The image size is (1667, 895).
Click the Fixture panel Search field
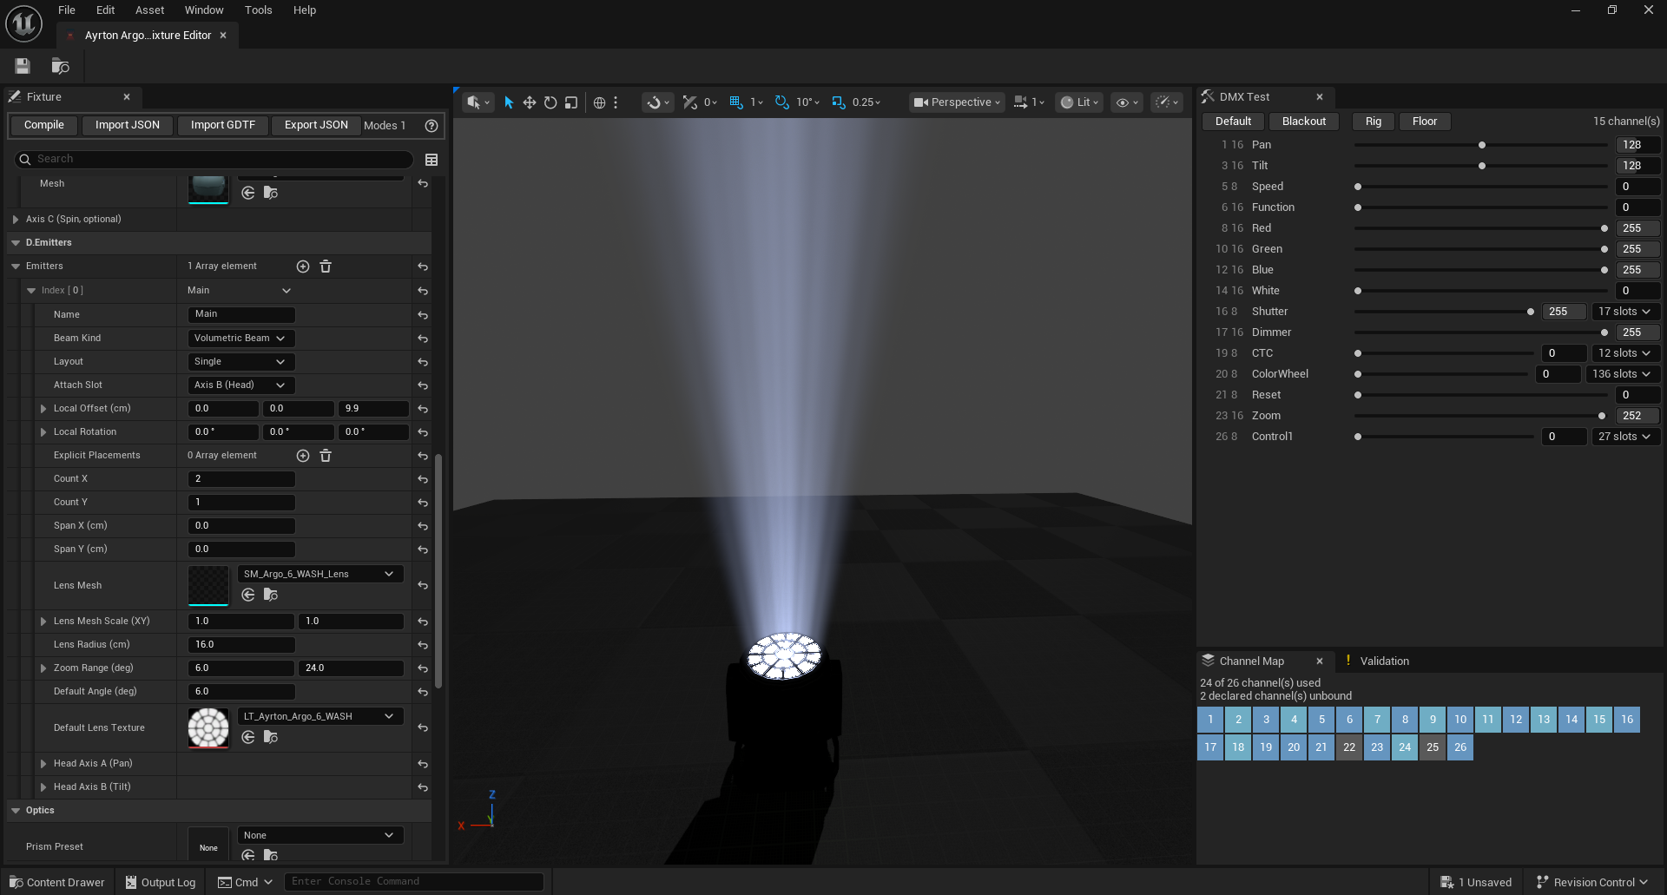214,160
